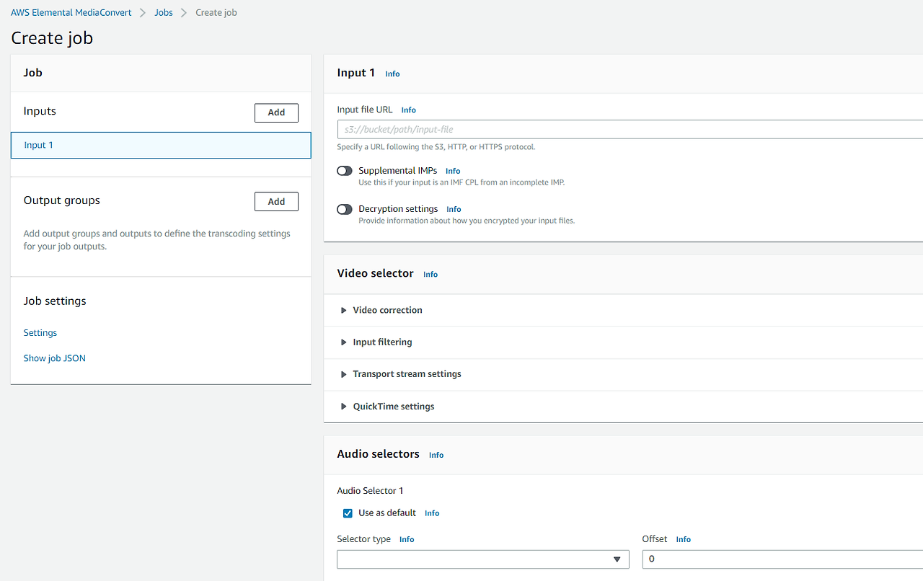This screenshot has height=581, width=923.
Task: Show job JSON
Action: pyautogui.click(x=55, y=358)
